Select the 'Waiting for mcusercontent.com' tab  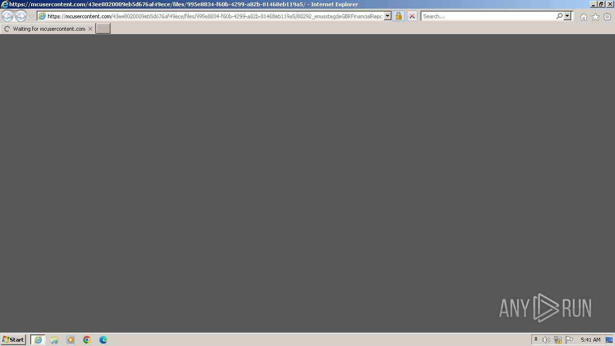[x=49, y=29]
